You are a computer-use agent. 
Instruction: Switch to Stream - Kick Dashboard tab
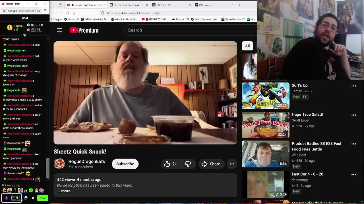(x=129, y=5)
